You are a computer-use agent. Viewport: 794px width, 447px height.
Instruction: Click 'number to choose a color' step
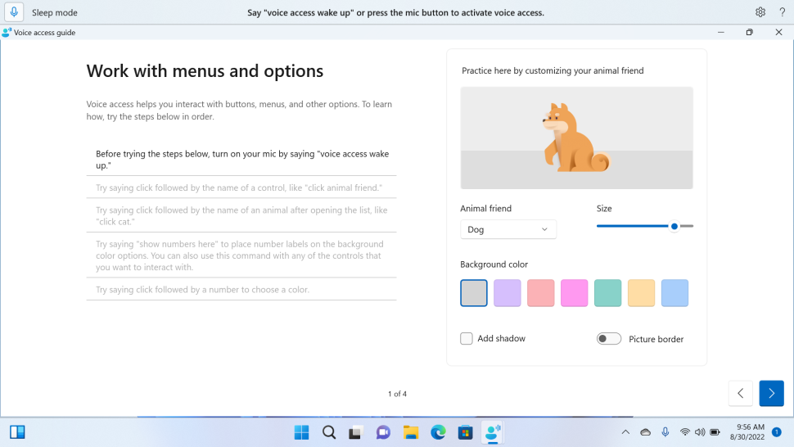click(x=241, y=290)
